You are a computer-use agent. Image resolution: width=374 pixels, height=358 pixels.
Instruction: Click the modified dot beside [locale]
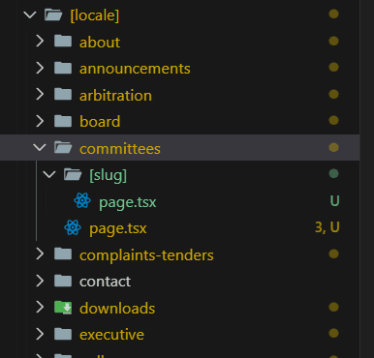pyautogui.click(x=333, y=14)
